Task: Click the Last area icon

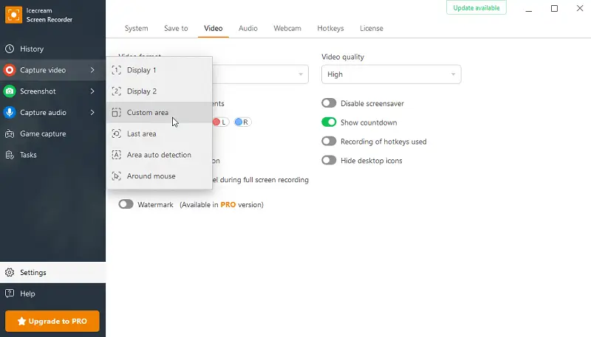Action: point(117,133)
